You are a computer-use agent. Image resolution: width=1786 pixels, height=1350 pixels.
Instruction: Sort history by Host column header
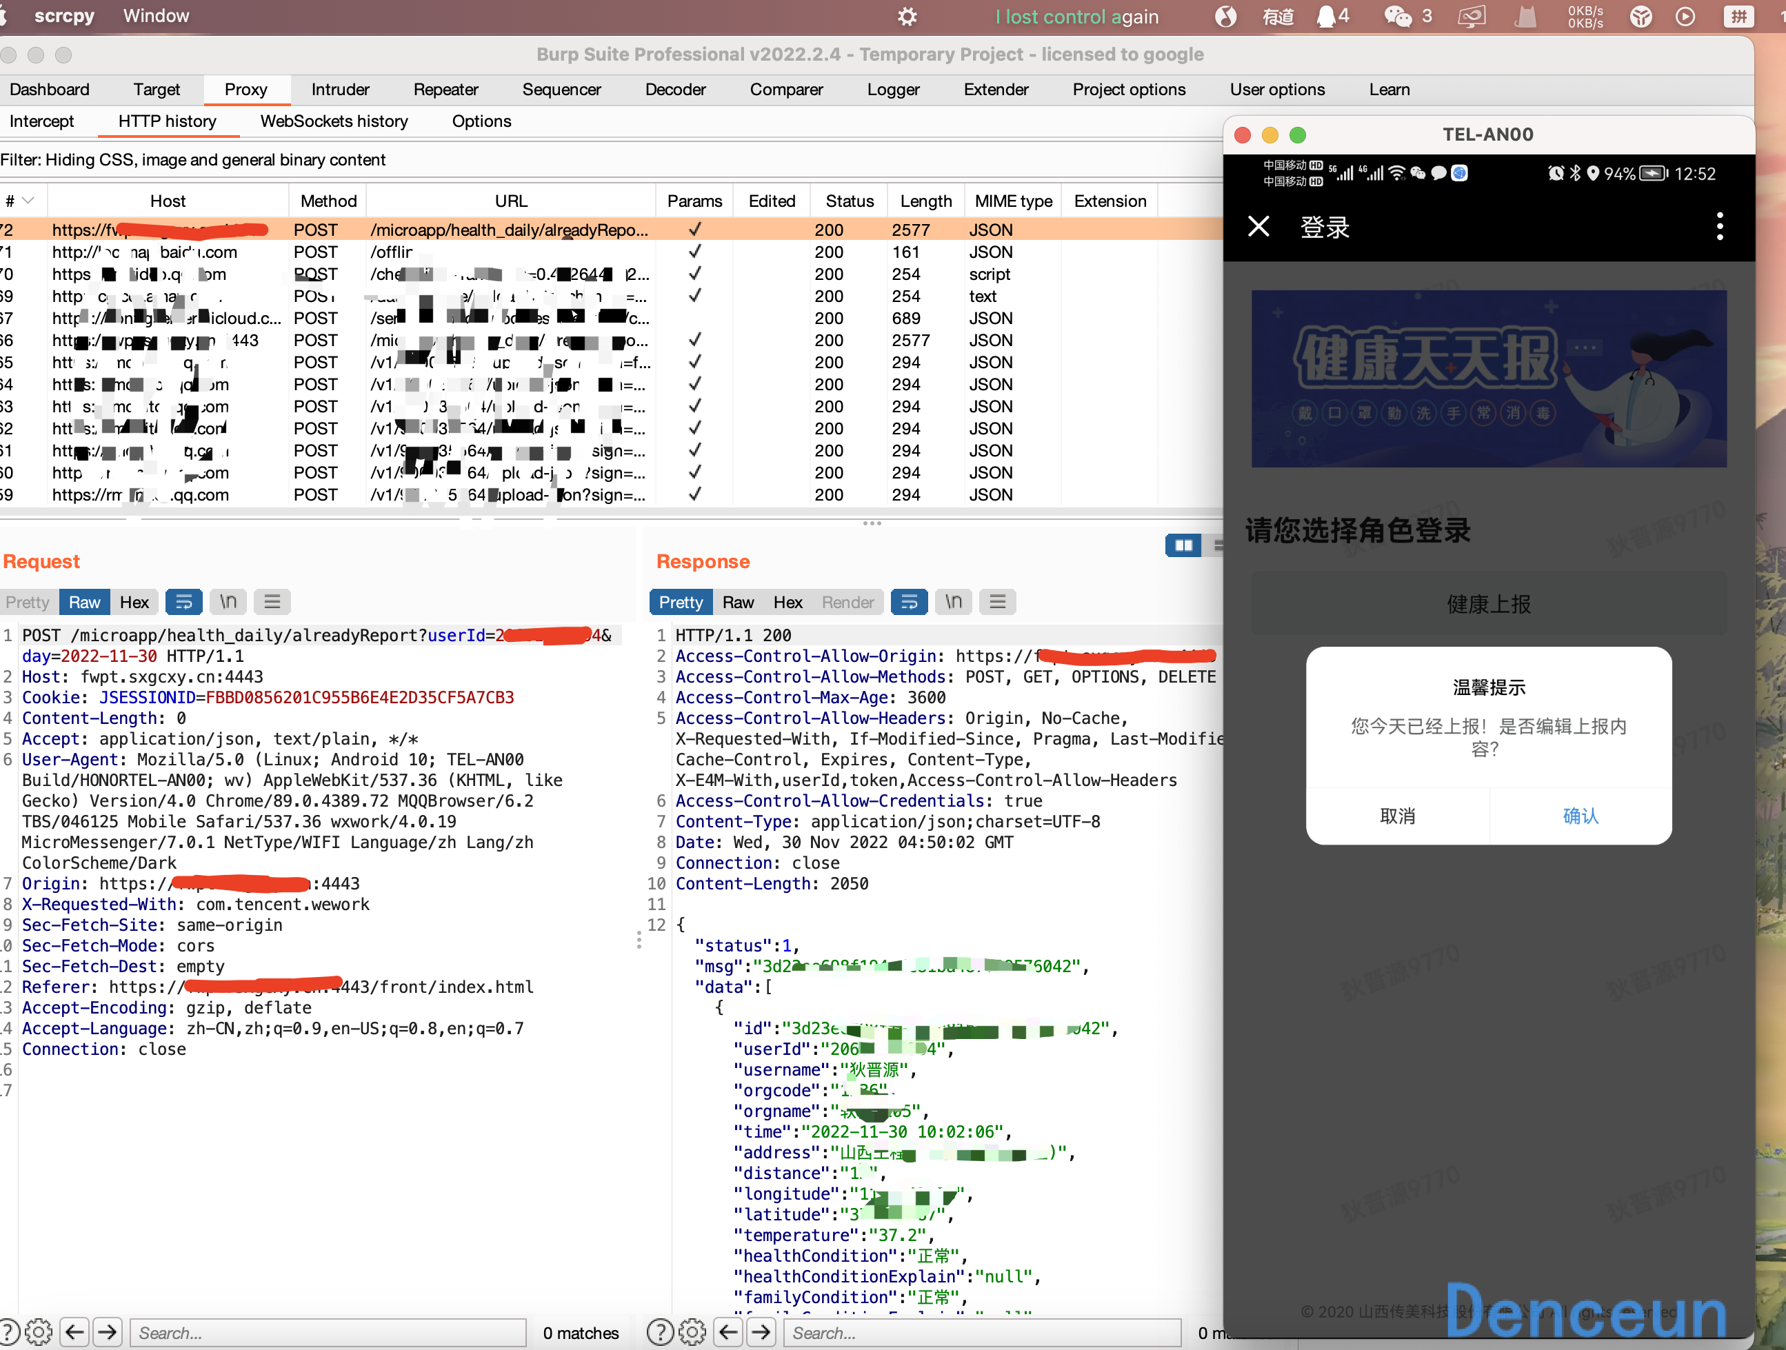[168, 201]
